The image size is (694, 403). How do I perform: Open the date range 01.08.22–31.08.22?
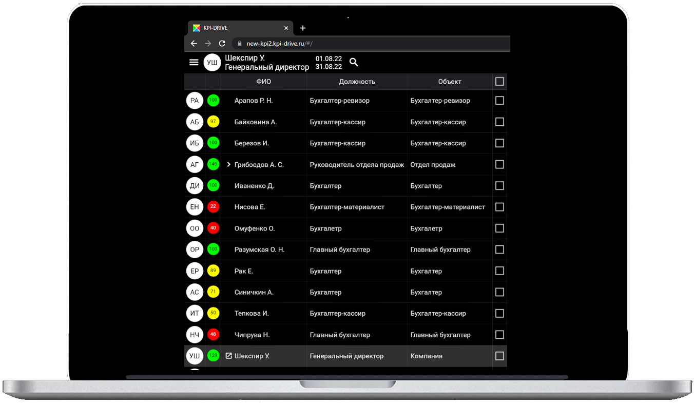[x=329, y=63]
